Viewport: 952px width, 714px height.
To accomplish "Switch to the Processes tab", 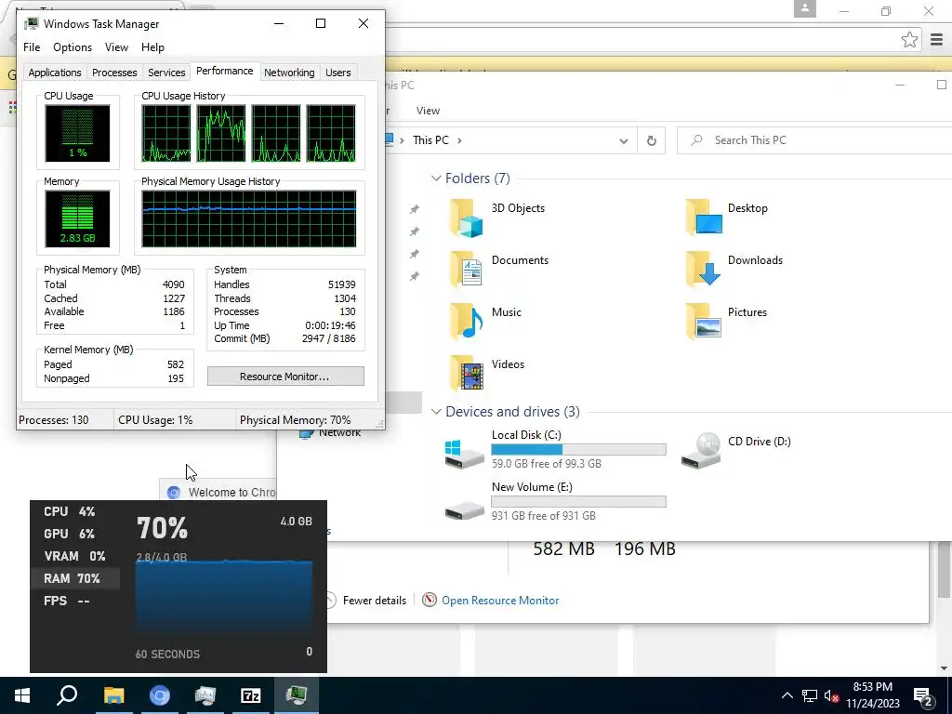I will (114, 73).
